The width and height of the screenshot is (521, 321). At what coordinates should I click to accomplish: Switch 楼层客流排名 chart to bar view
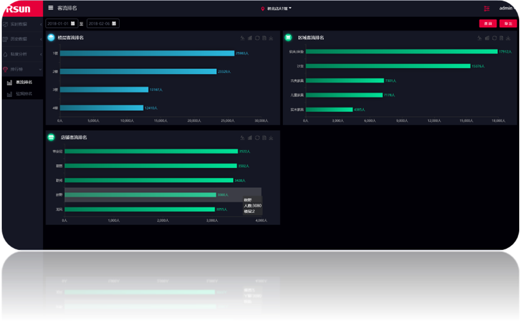pos(249,38)
